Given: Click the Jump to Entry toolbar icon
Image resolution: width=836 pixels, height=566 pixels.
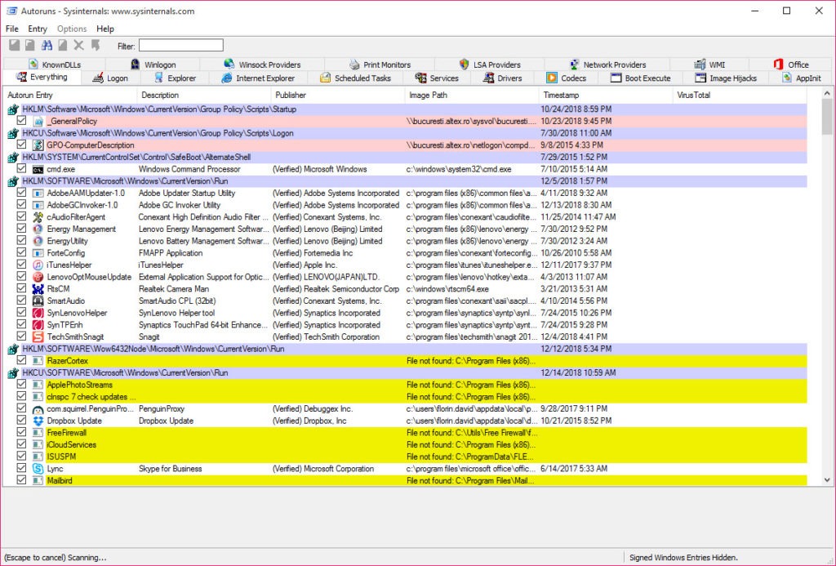Looking at the screenshot, I should 96,46.
